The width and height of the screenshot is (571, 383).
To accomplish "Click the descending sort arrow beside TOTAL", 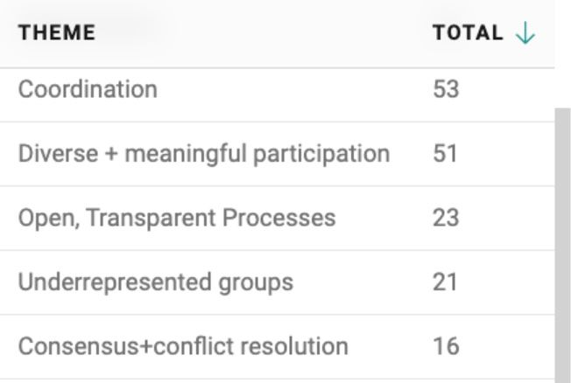I will [525, 32].
